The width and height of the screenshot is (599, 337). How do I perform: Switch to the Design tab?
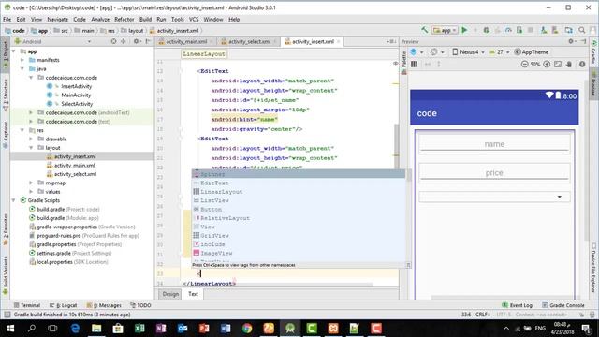170,294
